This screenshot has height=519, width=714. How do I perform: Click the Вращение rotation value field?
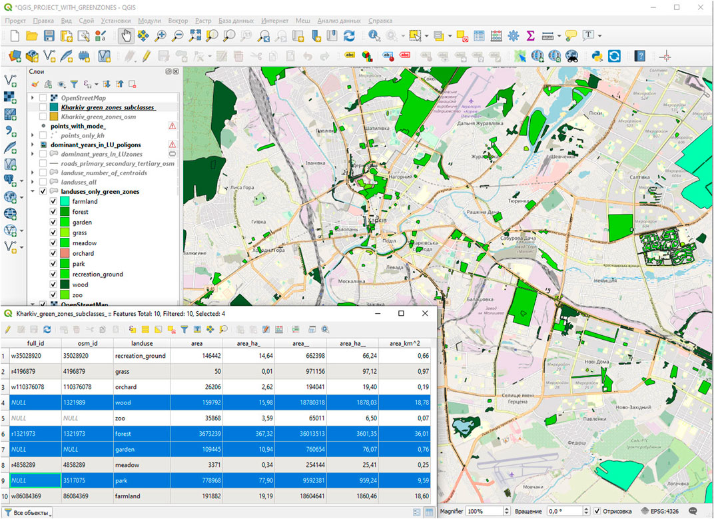(563, 511)
